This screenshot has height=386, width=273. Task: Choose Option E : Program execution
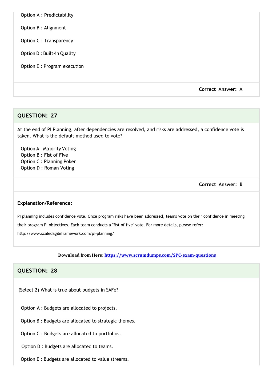click(x=52, y=66)
